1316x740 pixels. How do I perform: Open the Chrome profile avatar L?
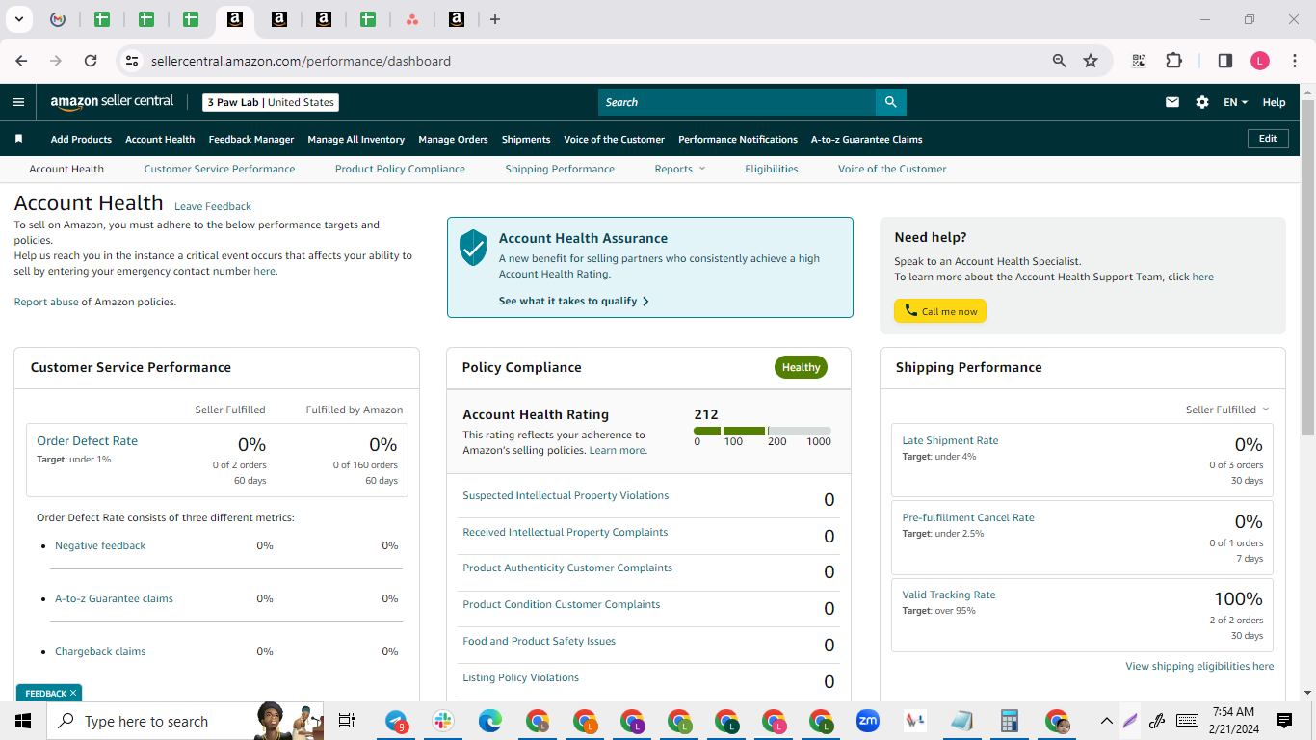[x=1260, y=61]
